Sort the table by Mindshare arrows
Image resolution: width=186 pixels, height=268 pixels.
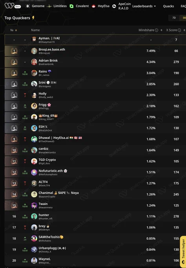(161, 30)
